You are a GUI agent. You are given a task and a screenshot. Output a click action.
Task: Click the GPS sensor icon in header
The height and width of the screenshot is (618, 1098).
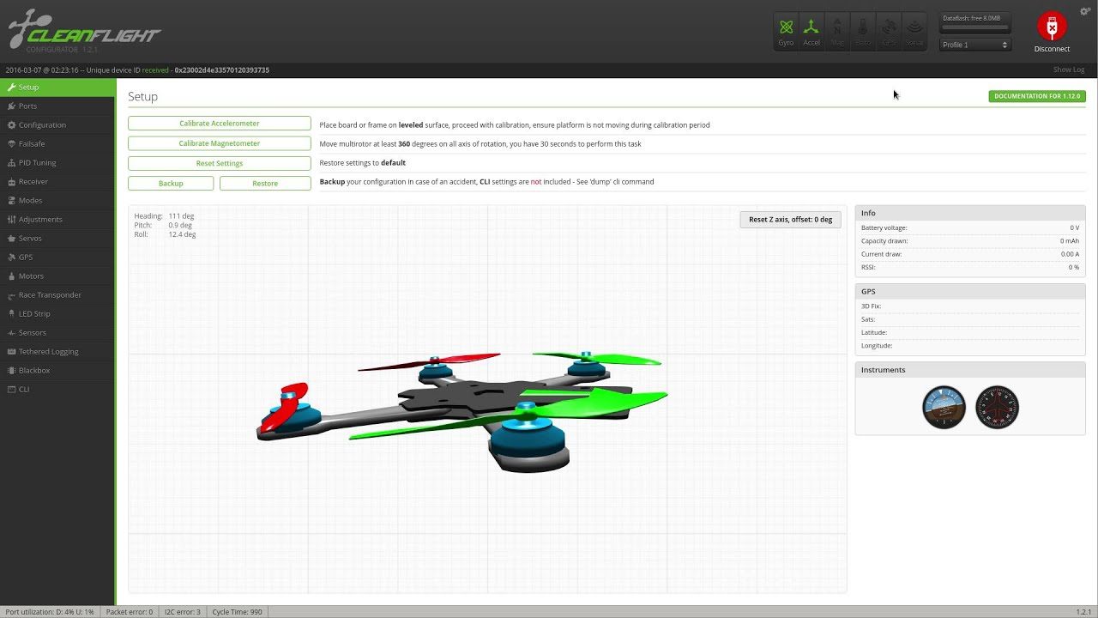(x=889, y=31)
